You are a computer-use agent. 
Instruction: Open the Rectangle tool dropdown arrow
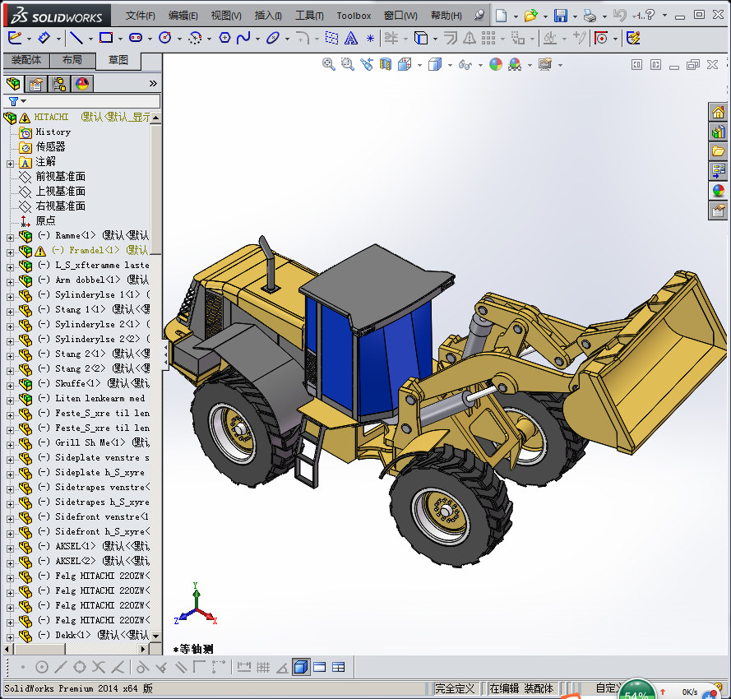(120, 39)
